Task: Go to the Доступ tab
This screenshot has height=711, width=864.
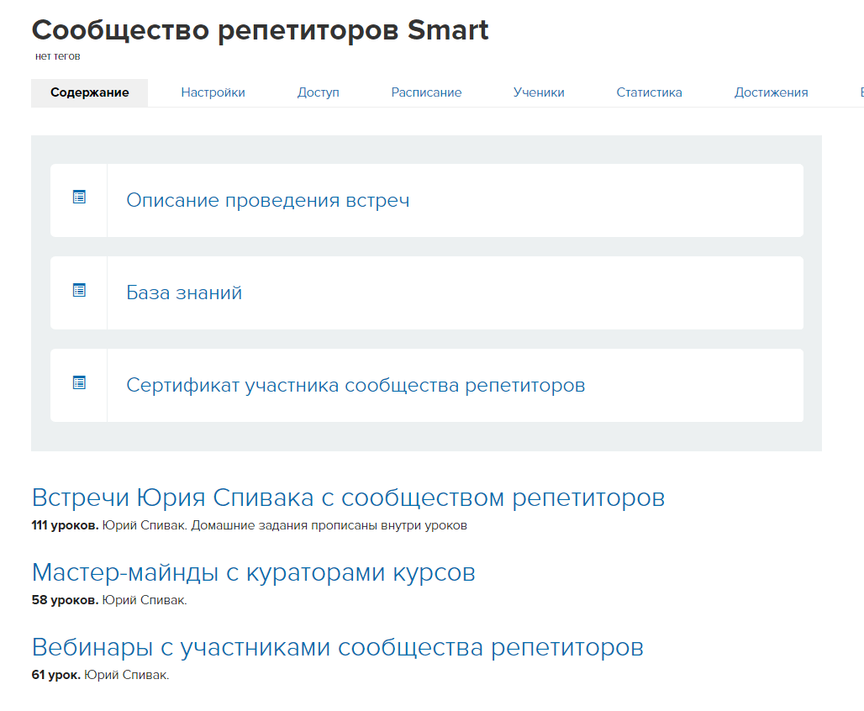Action: tap(318, 92)
